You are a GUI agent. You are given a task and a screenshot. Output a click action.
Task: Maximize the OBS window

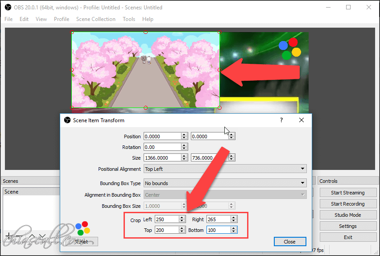point(348,7)
